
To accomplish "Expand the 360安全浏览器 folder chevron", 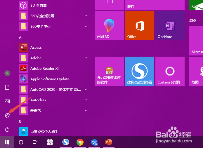I will pyautogui.click(x=86, y=16).
